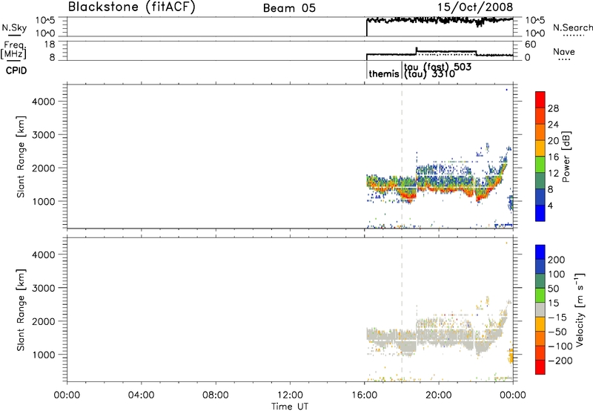
Task: Click the dashed vertical marker in the power panel
Action: point(402,157)
